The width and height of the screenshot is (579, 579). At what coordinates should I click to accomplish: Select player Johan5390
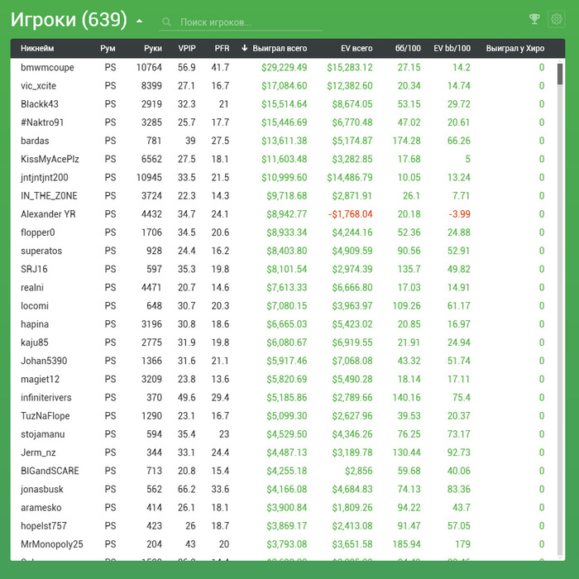point(44,361)
